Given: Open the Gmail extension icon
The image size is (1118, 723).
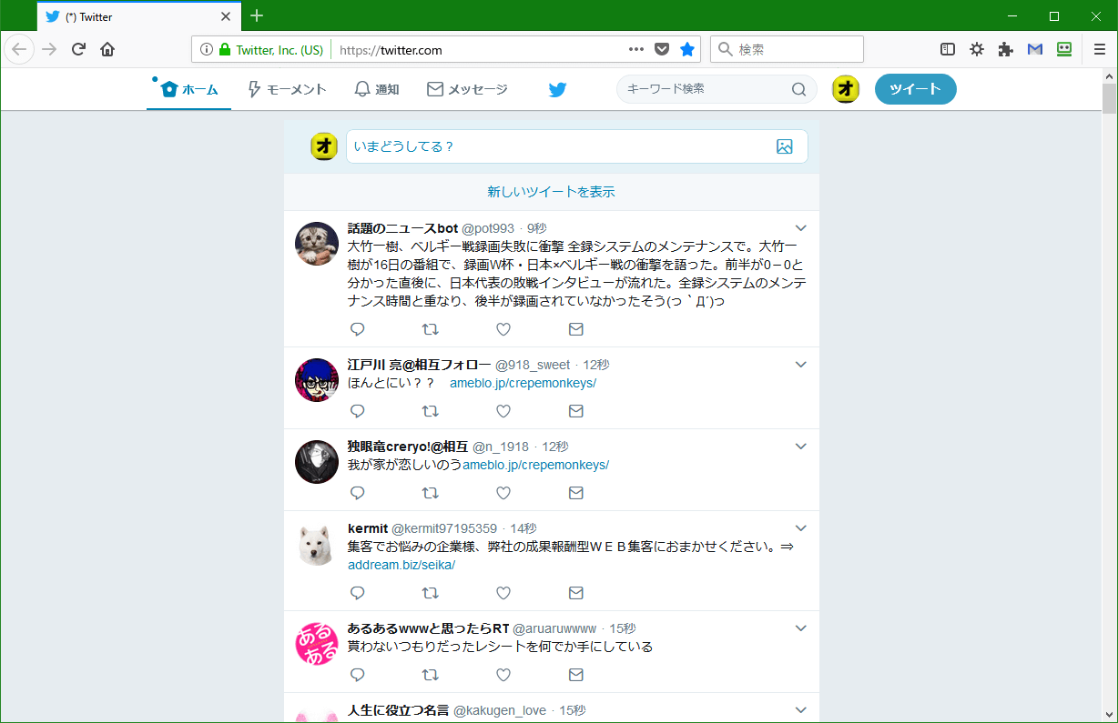Looking at the screenshot, I should (1035, 49).
